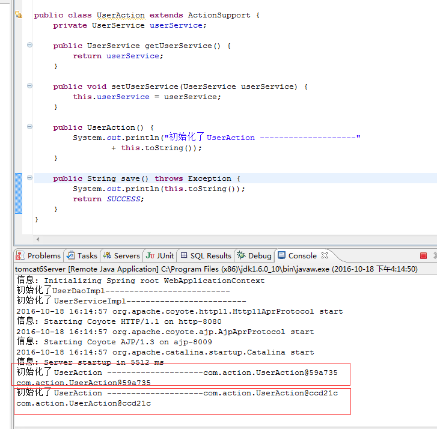Click the Problems tab icon
437x429 pixels.
click(20, 255)
